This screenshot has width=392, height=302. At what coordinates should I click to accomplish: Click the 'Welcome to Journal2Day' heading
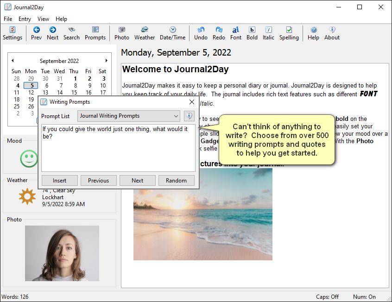point(175,69)
